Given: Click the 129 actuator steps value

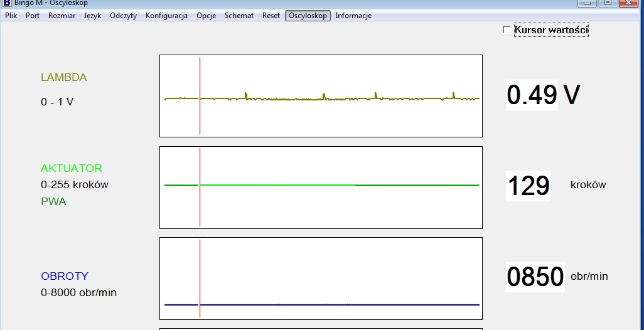Looking at the screenshot, I should [528, 186].
